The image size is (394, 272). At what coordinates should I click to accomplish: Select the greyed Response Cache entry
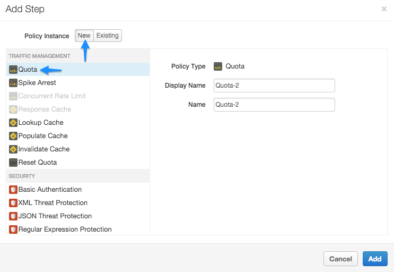tap(45, 109)
